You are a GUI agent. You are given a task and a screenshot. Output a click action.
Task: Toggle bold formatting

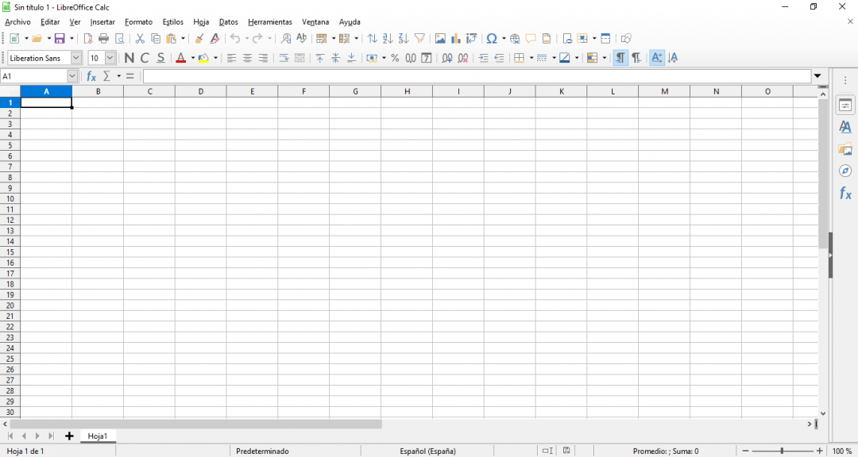point(129,57)
